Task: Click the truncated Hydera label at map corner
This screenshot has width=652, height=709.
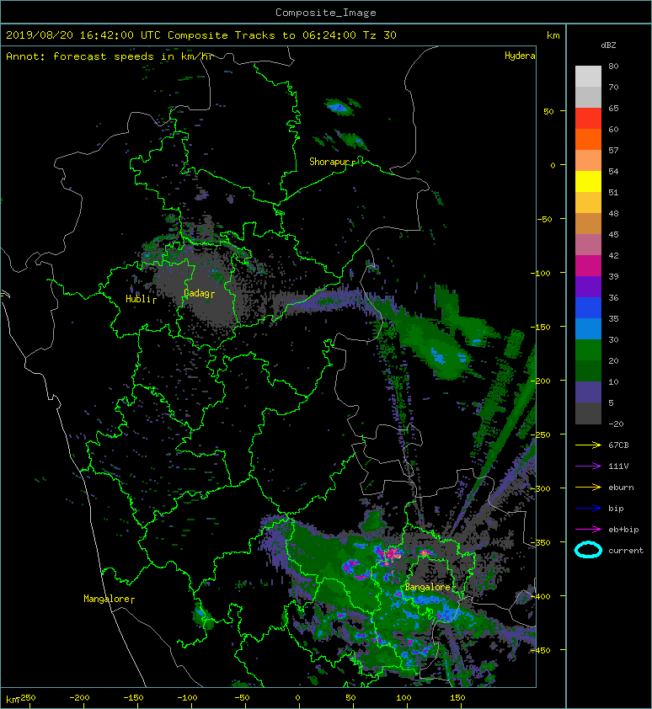Action: click(520, 56)
